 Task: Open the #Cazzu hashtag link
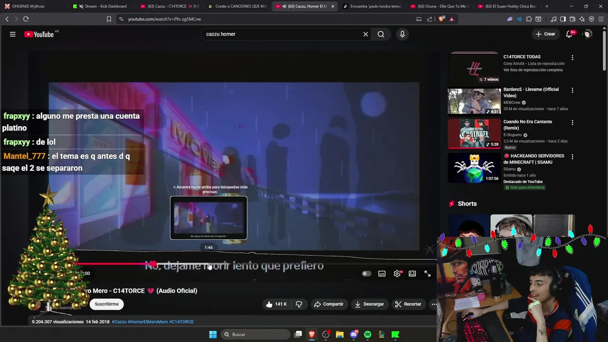119,322
